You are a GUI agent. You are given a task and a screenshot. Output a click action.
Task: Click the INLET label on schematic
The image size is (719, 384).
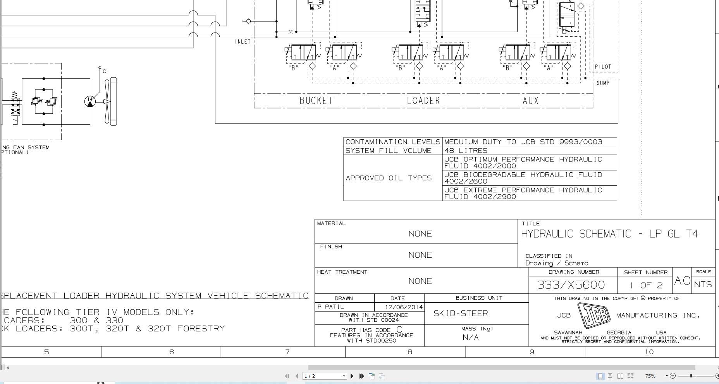point(243,42)
